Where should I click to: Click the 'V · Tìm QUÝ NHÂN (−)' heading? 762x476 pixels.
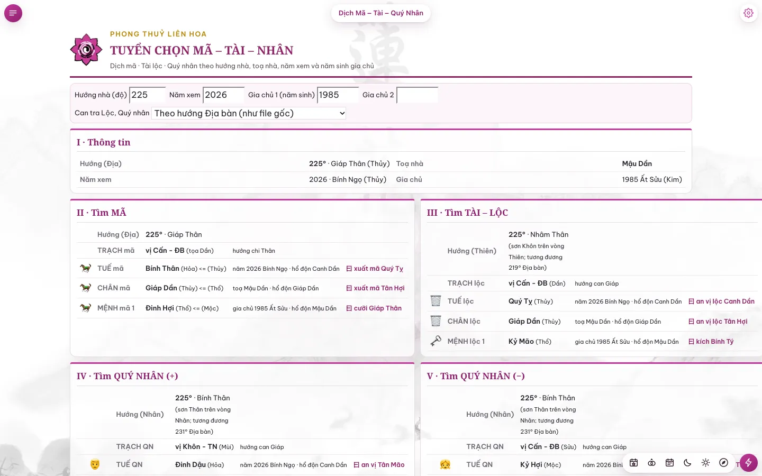click(x=476, y=376)
